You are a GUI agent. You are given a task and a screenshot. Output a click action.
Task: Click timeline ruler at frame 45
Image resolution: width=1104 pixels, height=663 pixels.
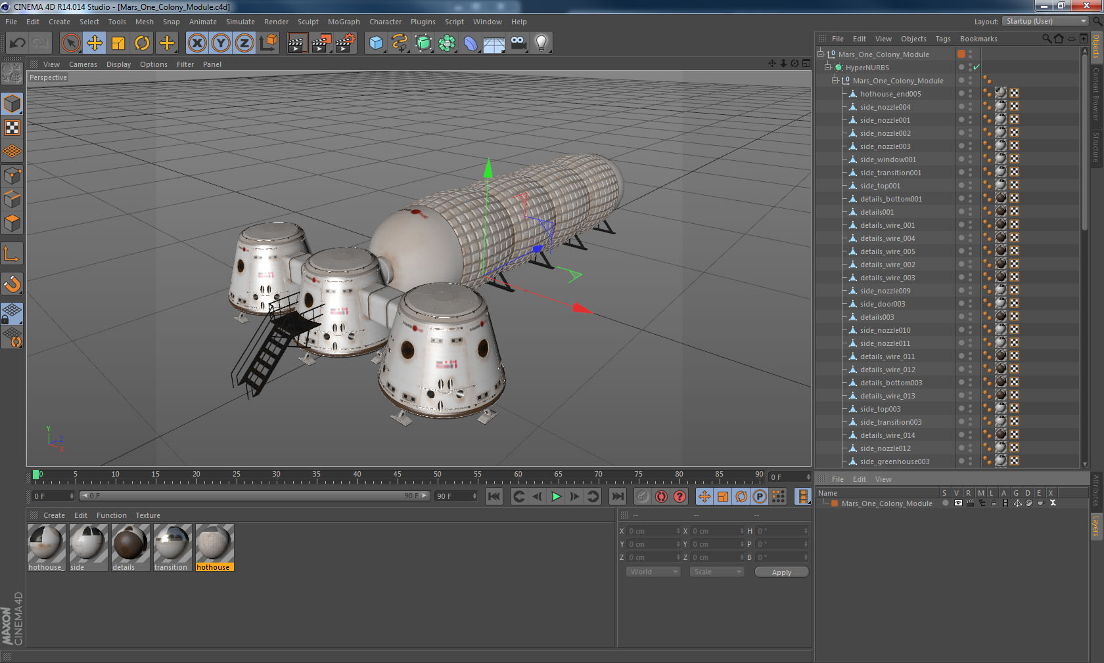click(x=398, y=475)
